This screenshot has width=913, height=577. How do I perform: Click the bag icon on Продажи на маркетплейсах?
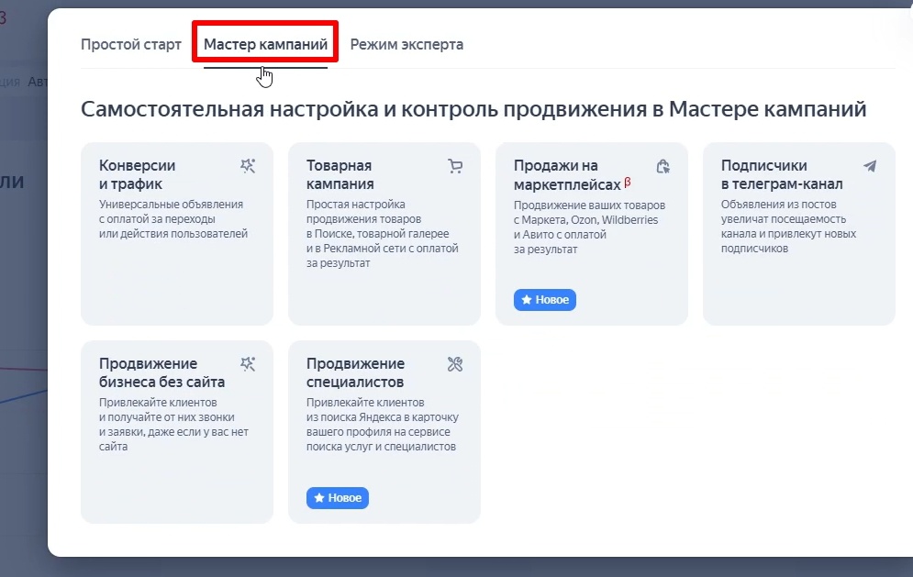click(x=662, y=167)
